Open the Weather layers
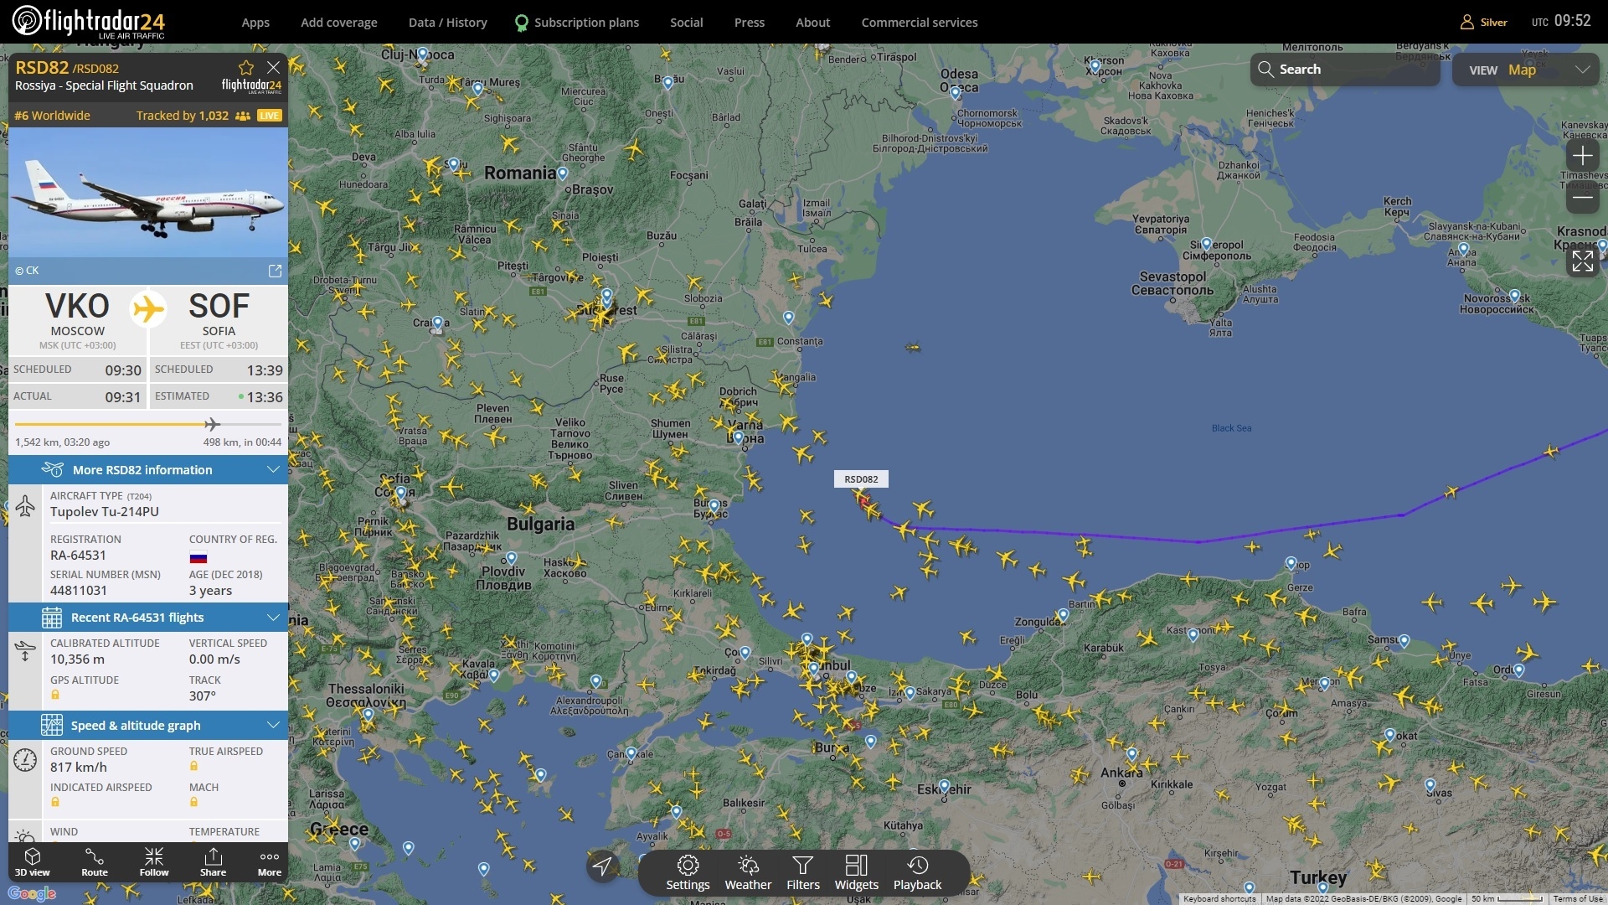This screenshot has width=1608, height=905. pyautogui.click(x=748, y=873)
